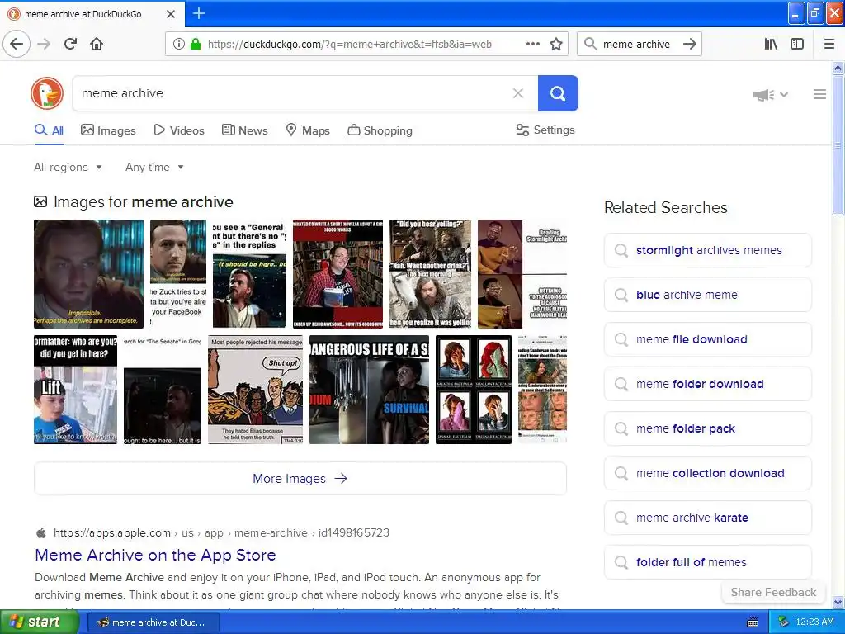Switch to the Maps tab
The height and width of the screenshot is (634, 845).
click(308, 130)
